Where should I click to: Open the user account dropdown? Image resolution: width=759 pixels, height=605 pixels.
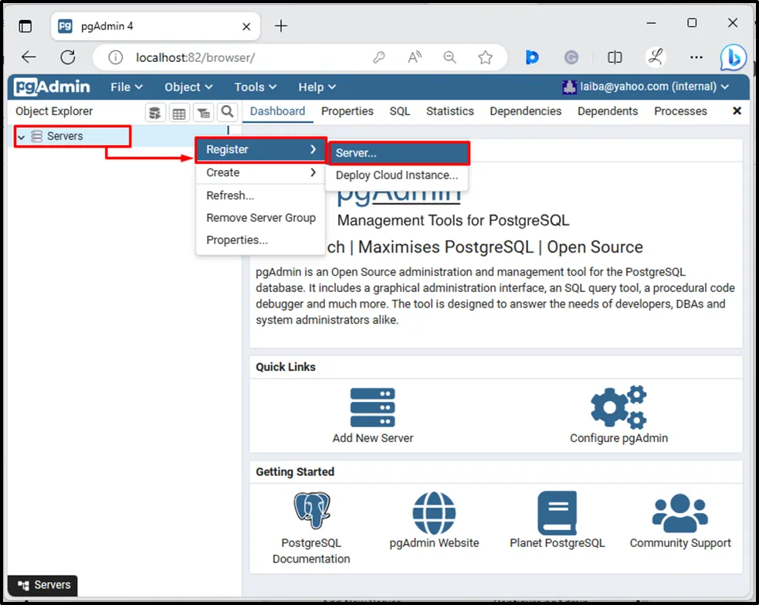[646, 87]
